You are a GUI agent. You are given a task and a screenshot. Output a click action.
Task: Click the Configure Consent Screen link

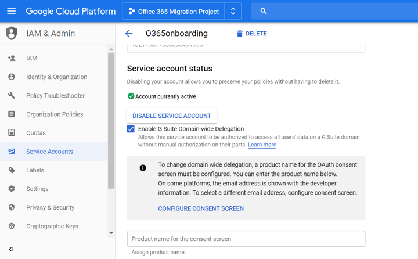(x=201, y=208)
